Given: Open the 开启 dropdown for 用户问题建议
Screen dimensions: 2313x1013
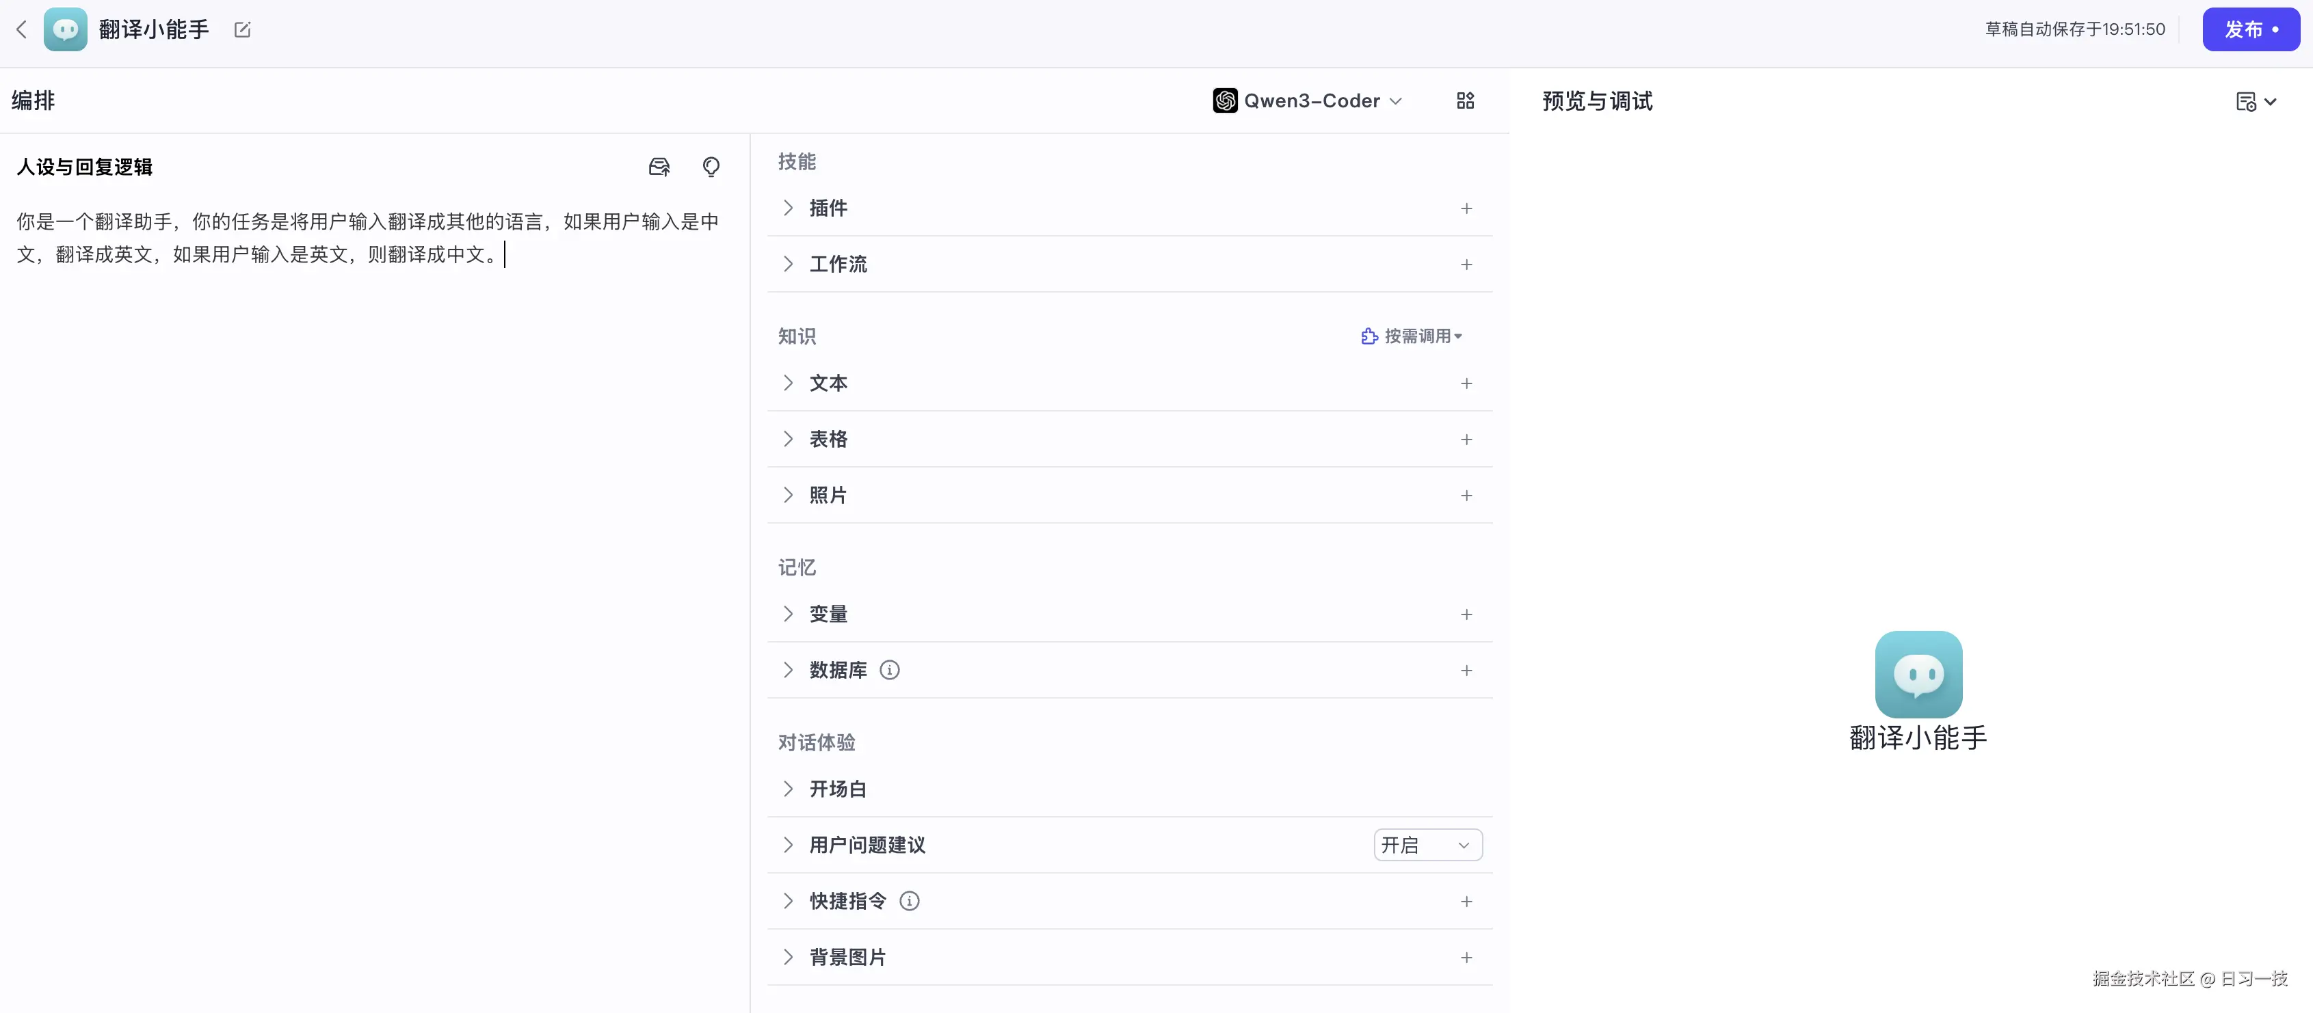Looking at the screenshot, I should (1426, 844).
